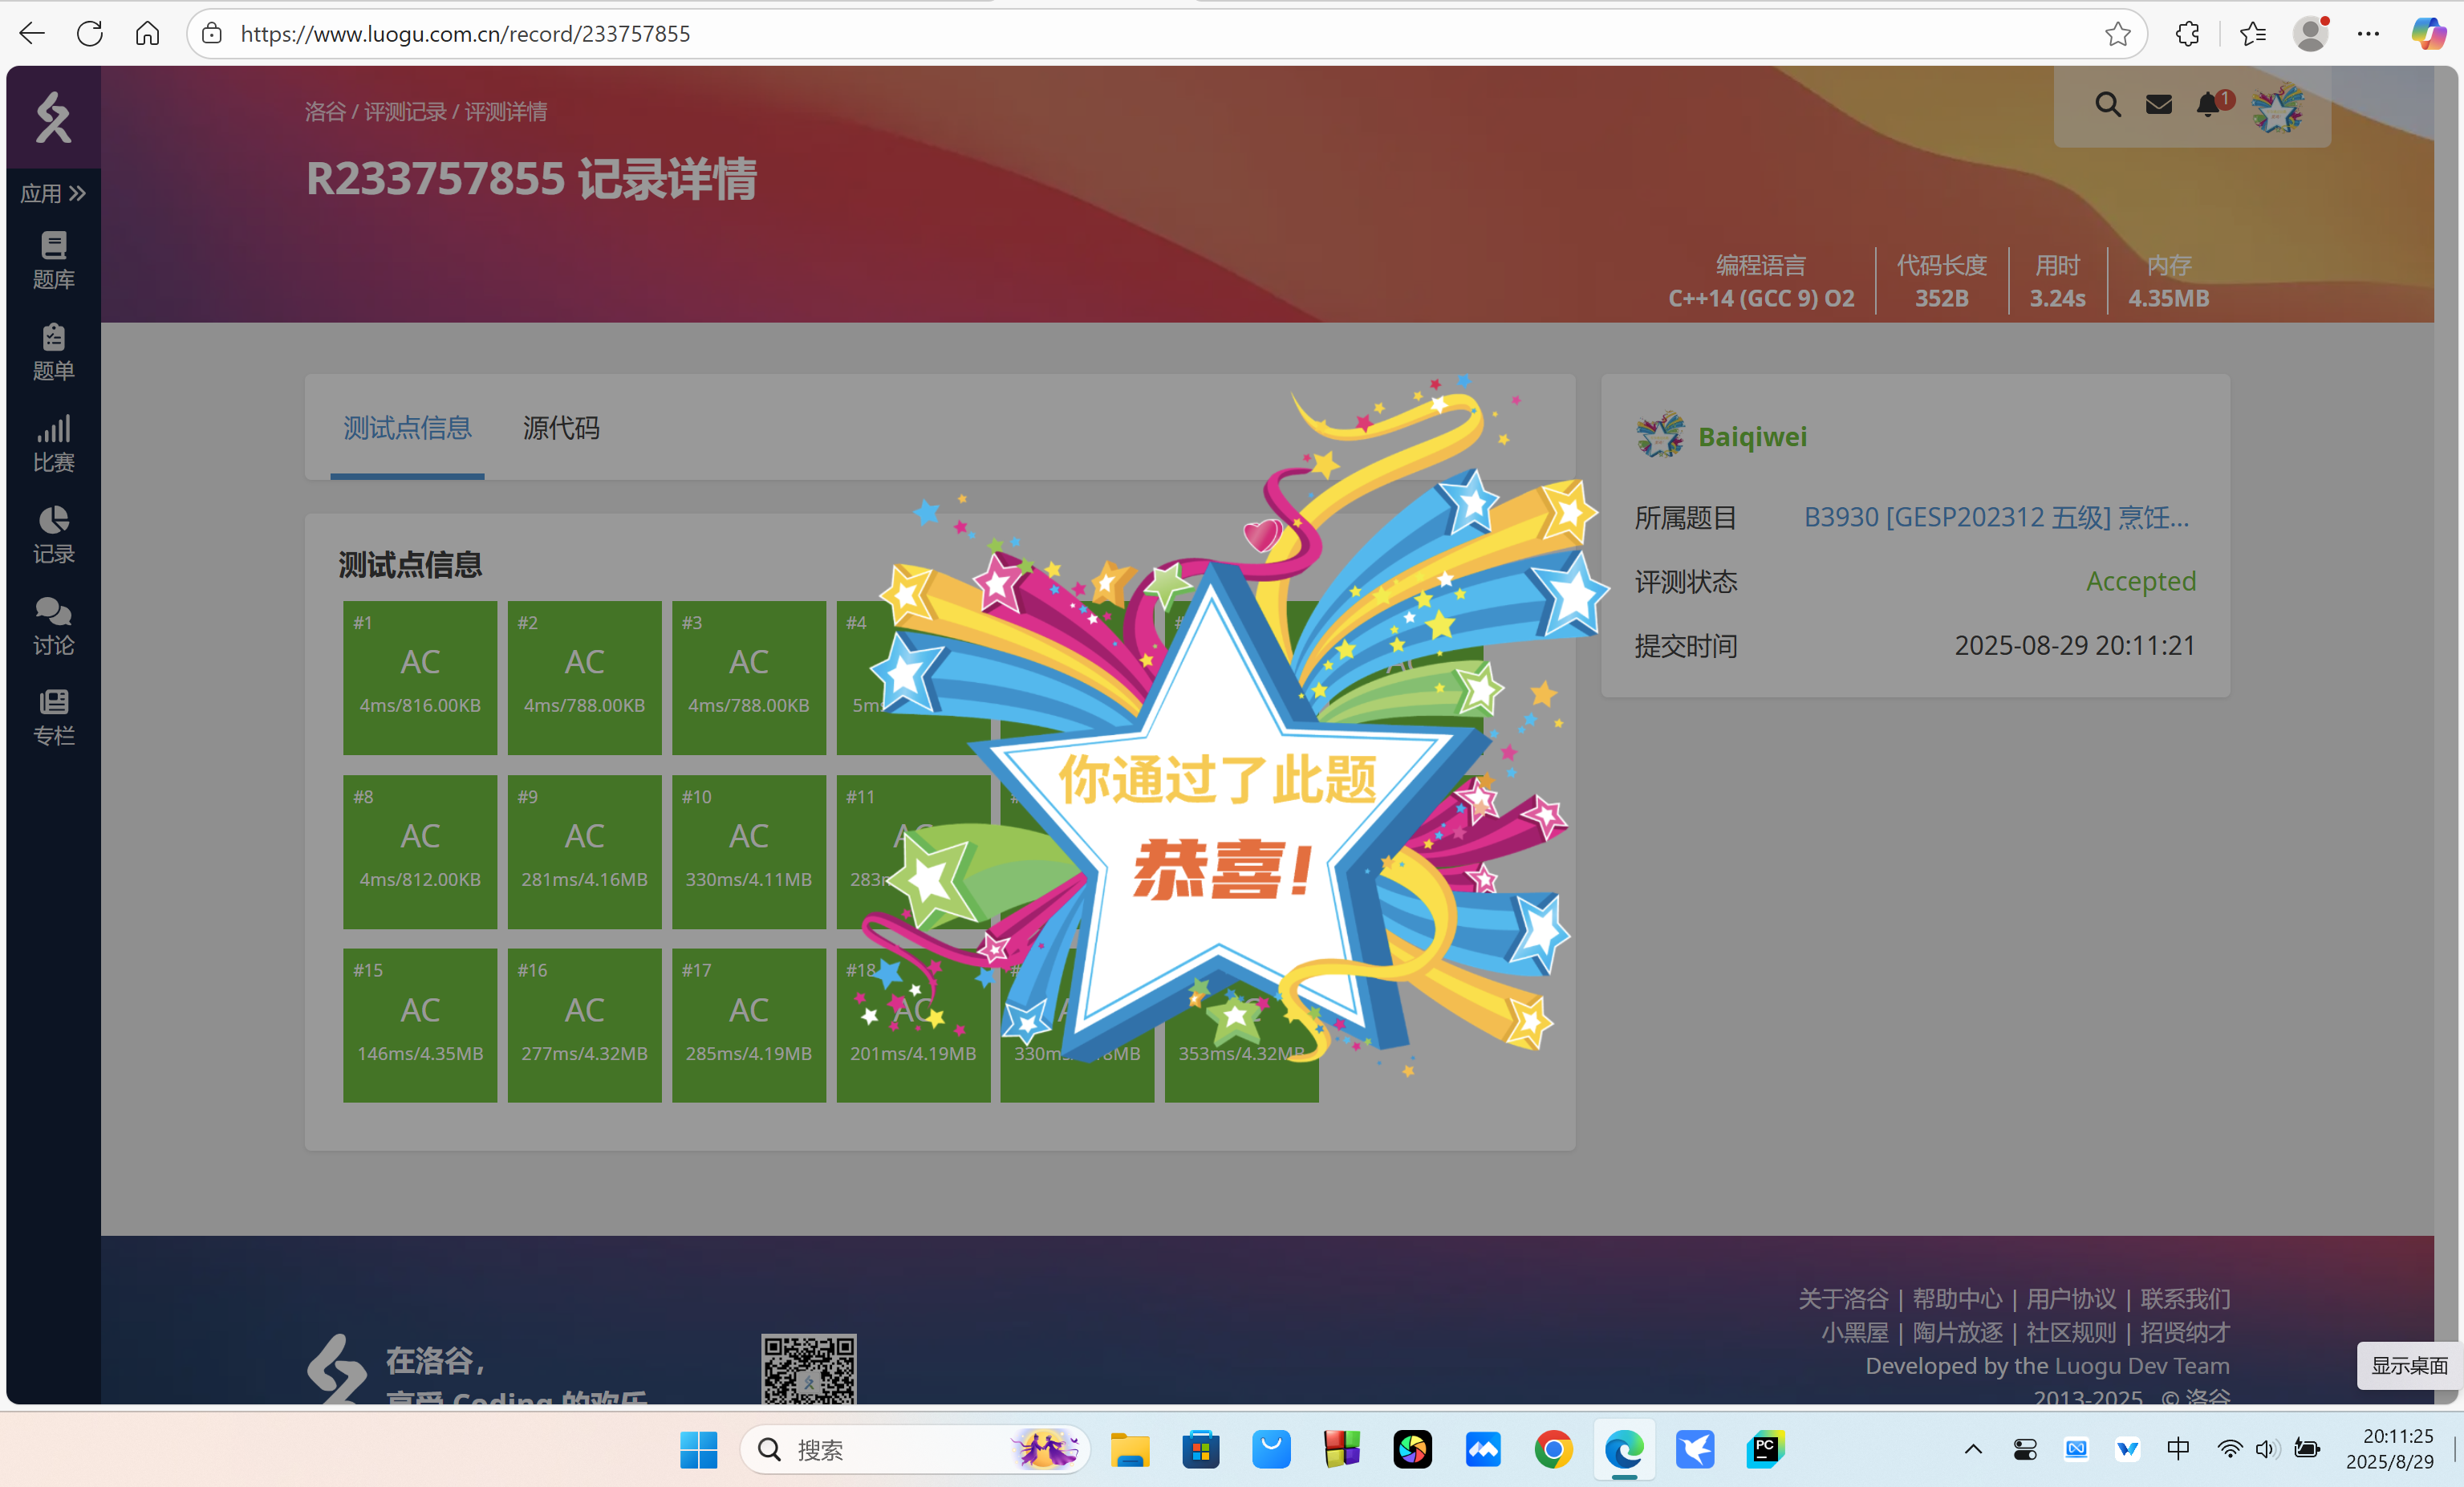Click 小黑屋 footer link
The width and height of the screenshot is (2464, 1487).
pos(1855,1333)
